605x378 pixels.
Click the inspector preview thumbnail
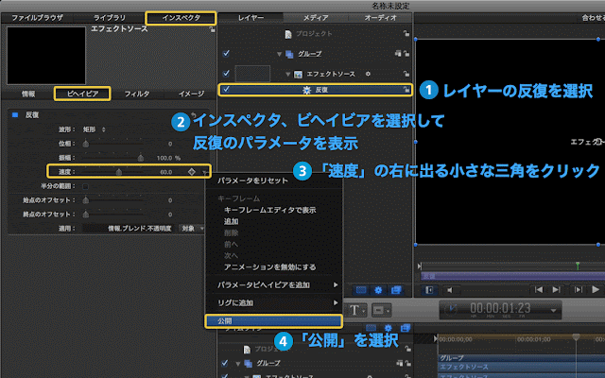point(46,56)
